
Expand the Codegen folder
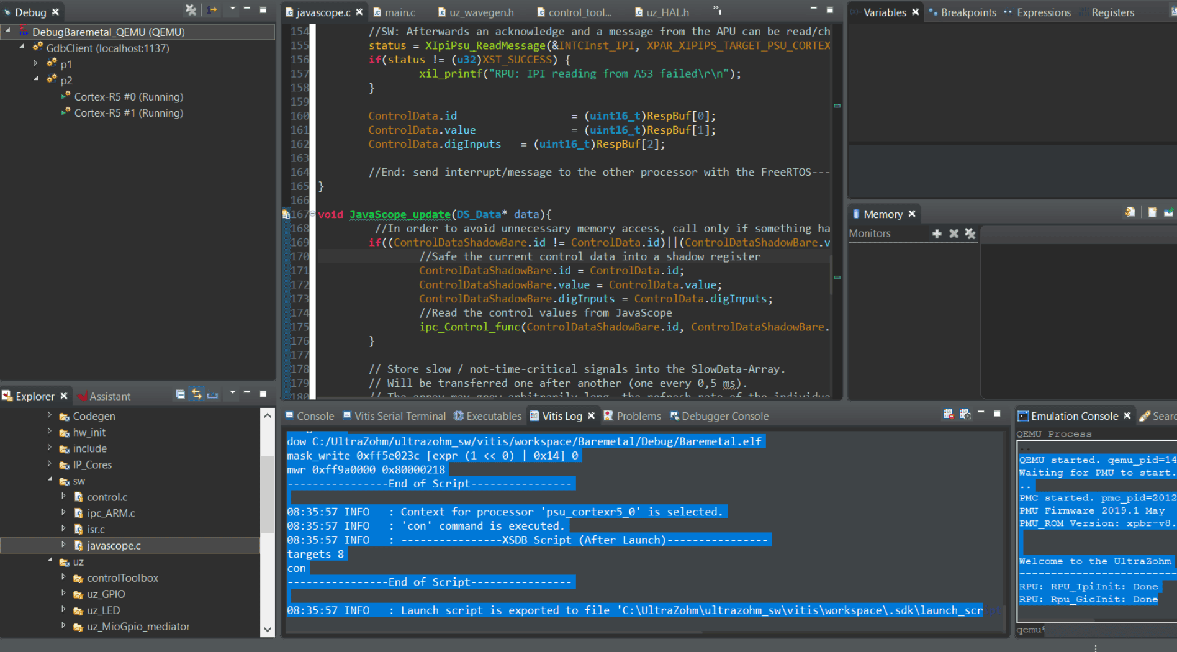(x=49, y=415)
